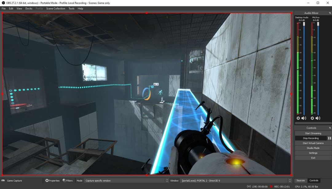Viewport: 332px width, 189px height.
Task: Stop Recording in Controls
Action: 310,138
